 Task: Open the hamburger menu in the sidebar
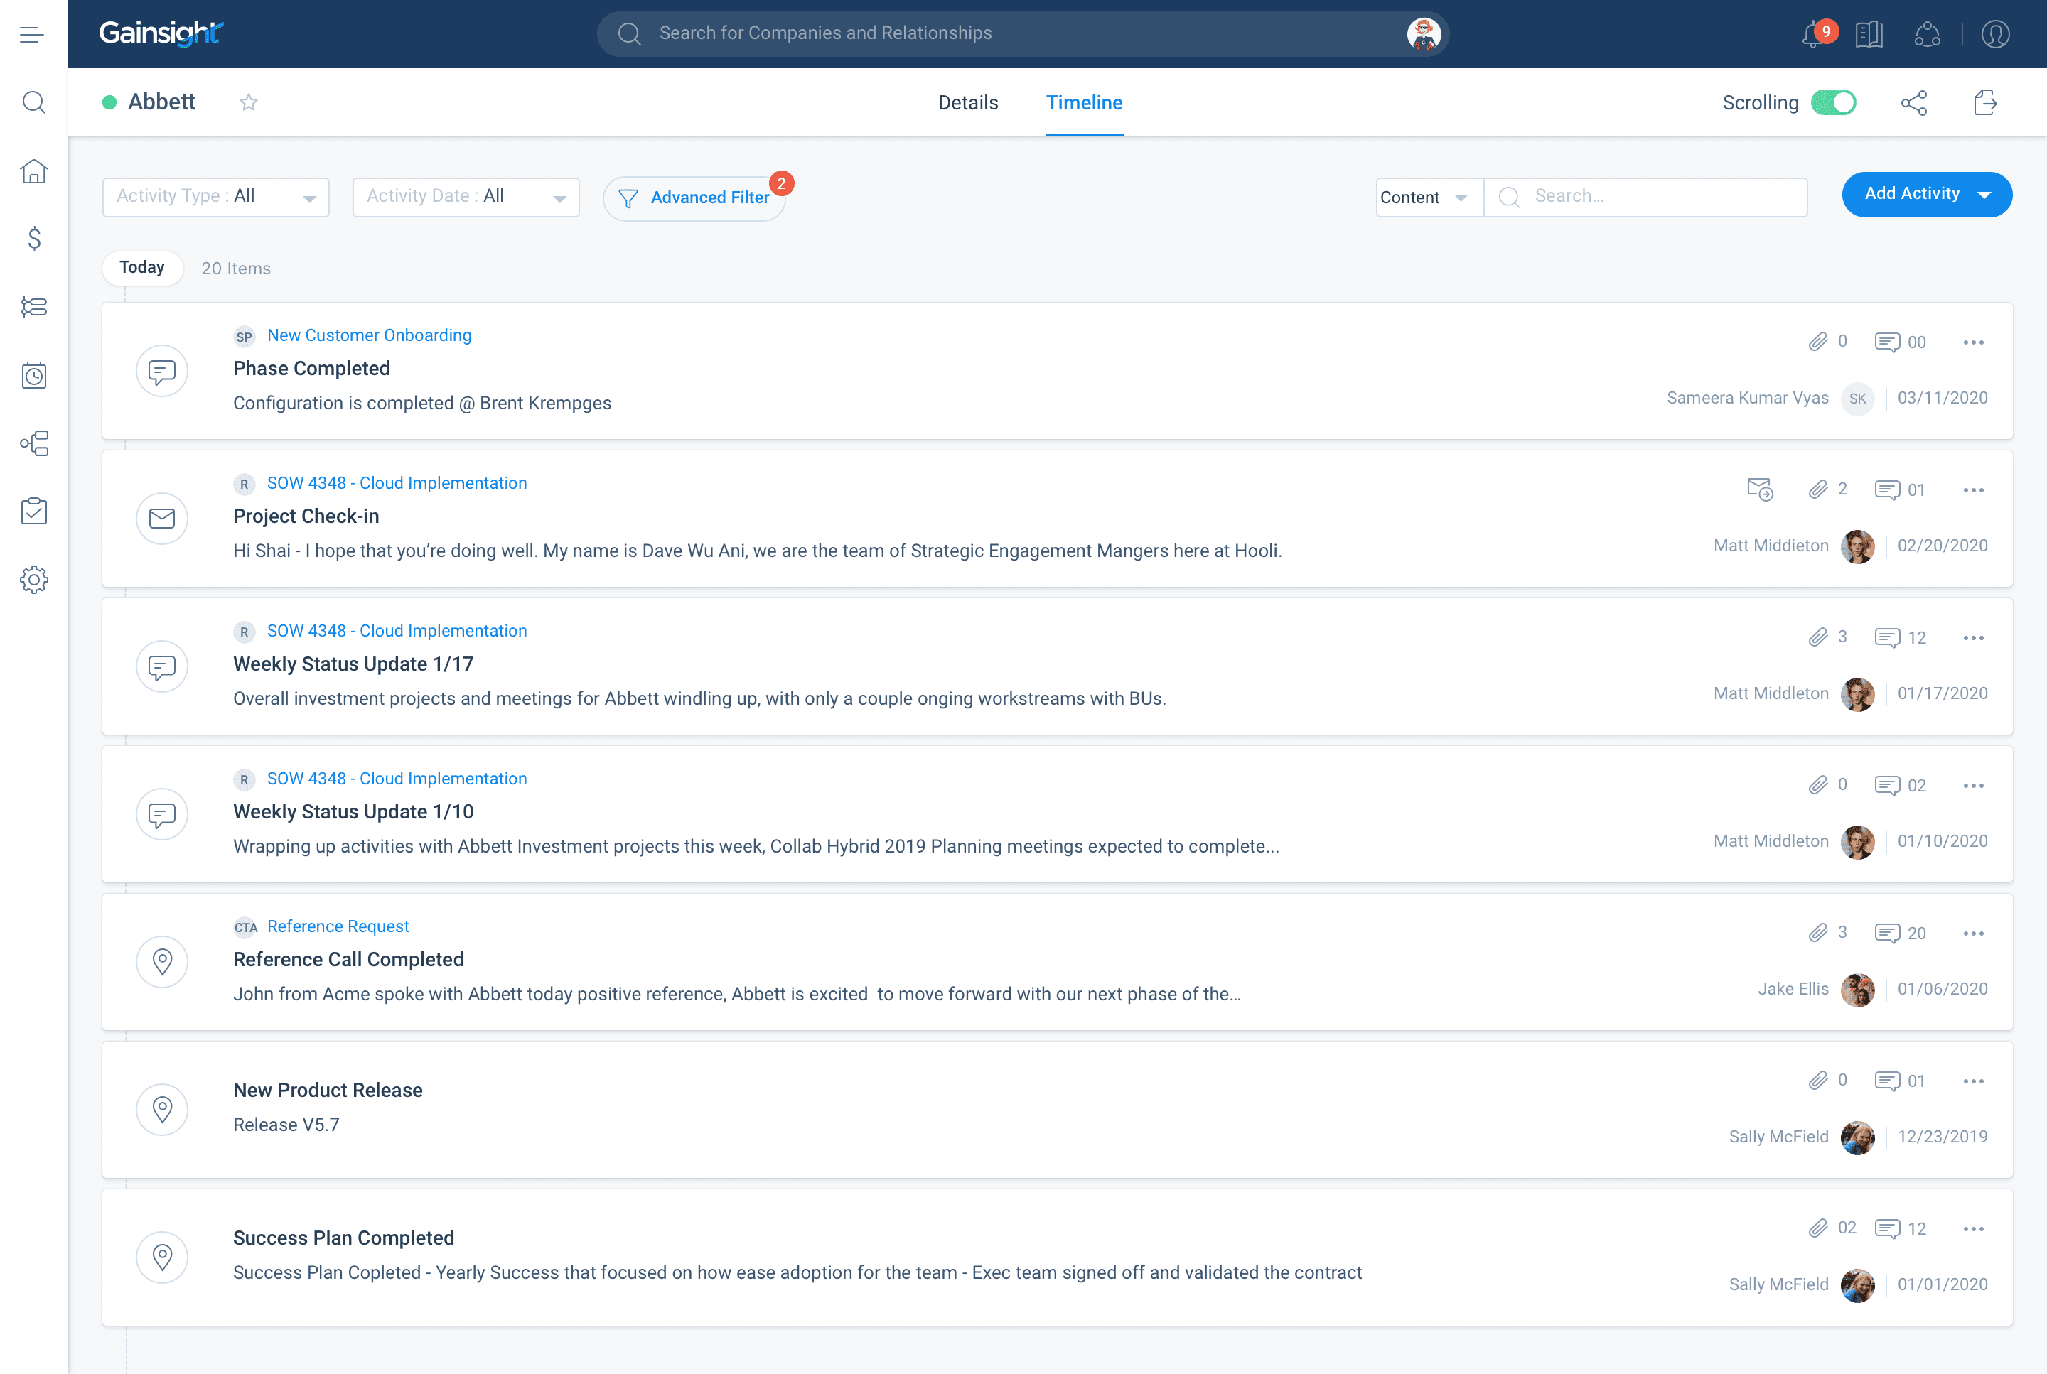coord(31,34)
